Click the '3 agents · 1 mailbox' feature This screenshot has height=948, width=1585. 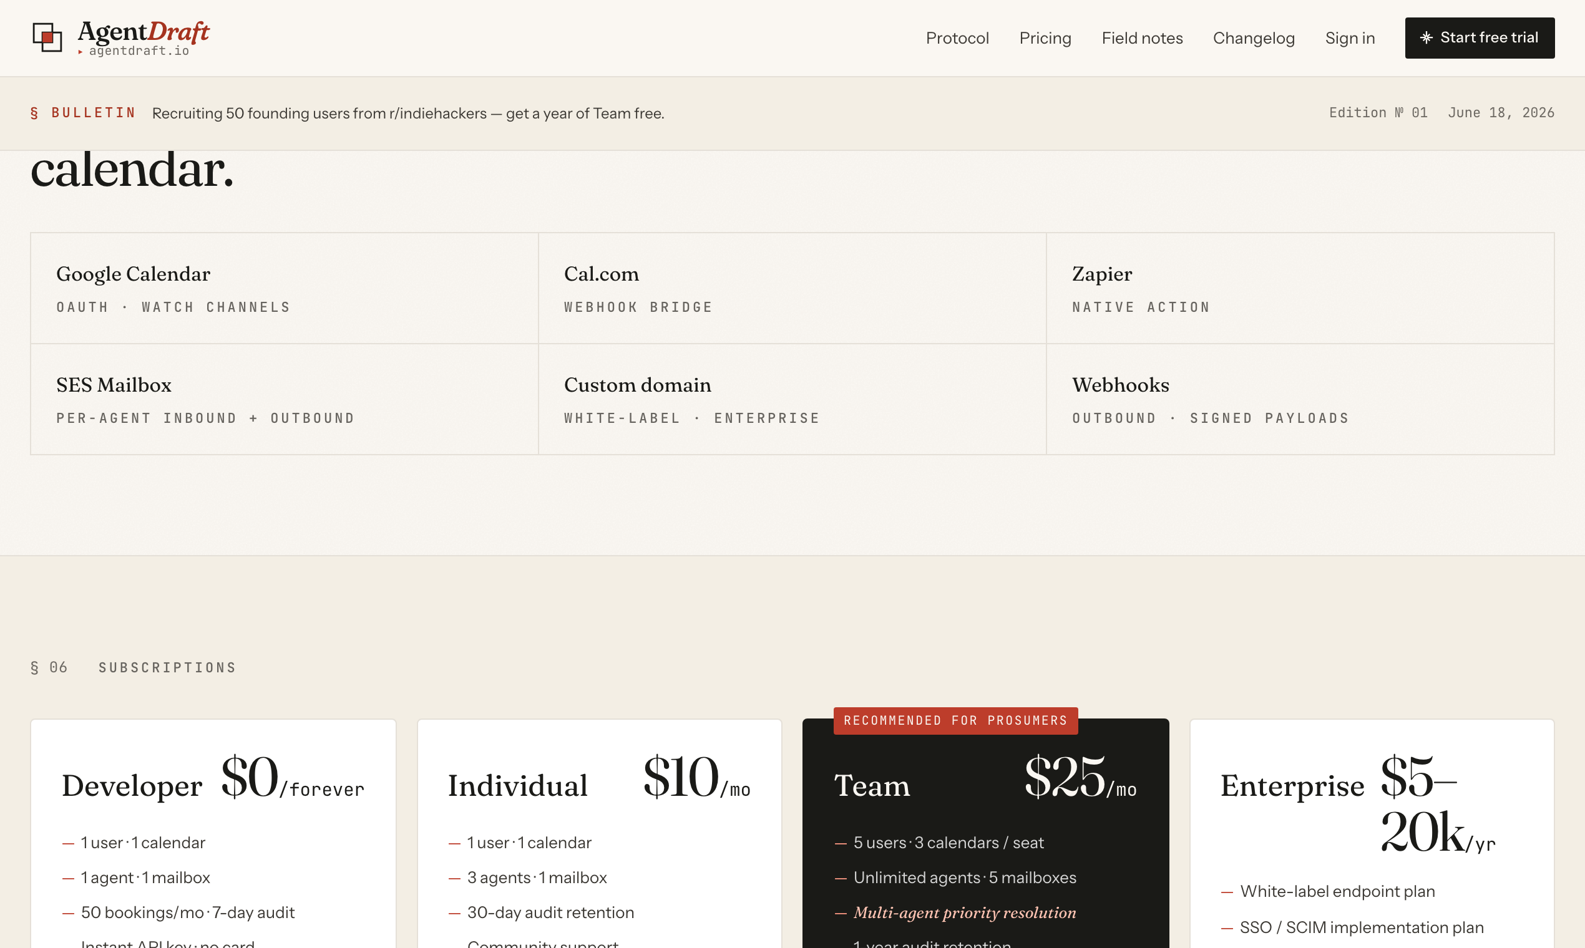tap(536, 878)
